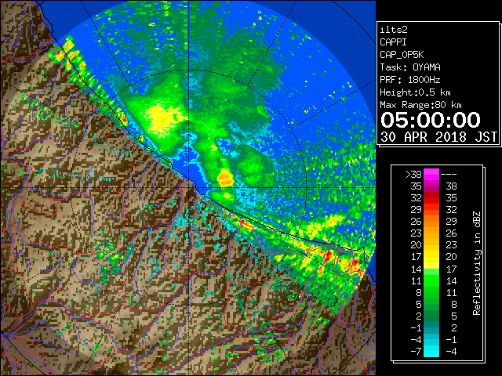Select the 'Height:0.5 km' value

coord(415,92)
